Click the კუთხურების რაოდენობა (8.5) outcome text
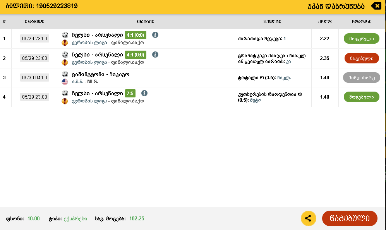386x230 pixels. point(270,97)
